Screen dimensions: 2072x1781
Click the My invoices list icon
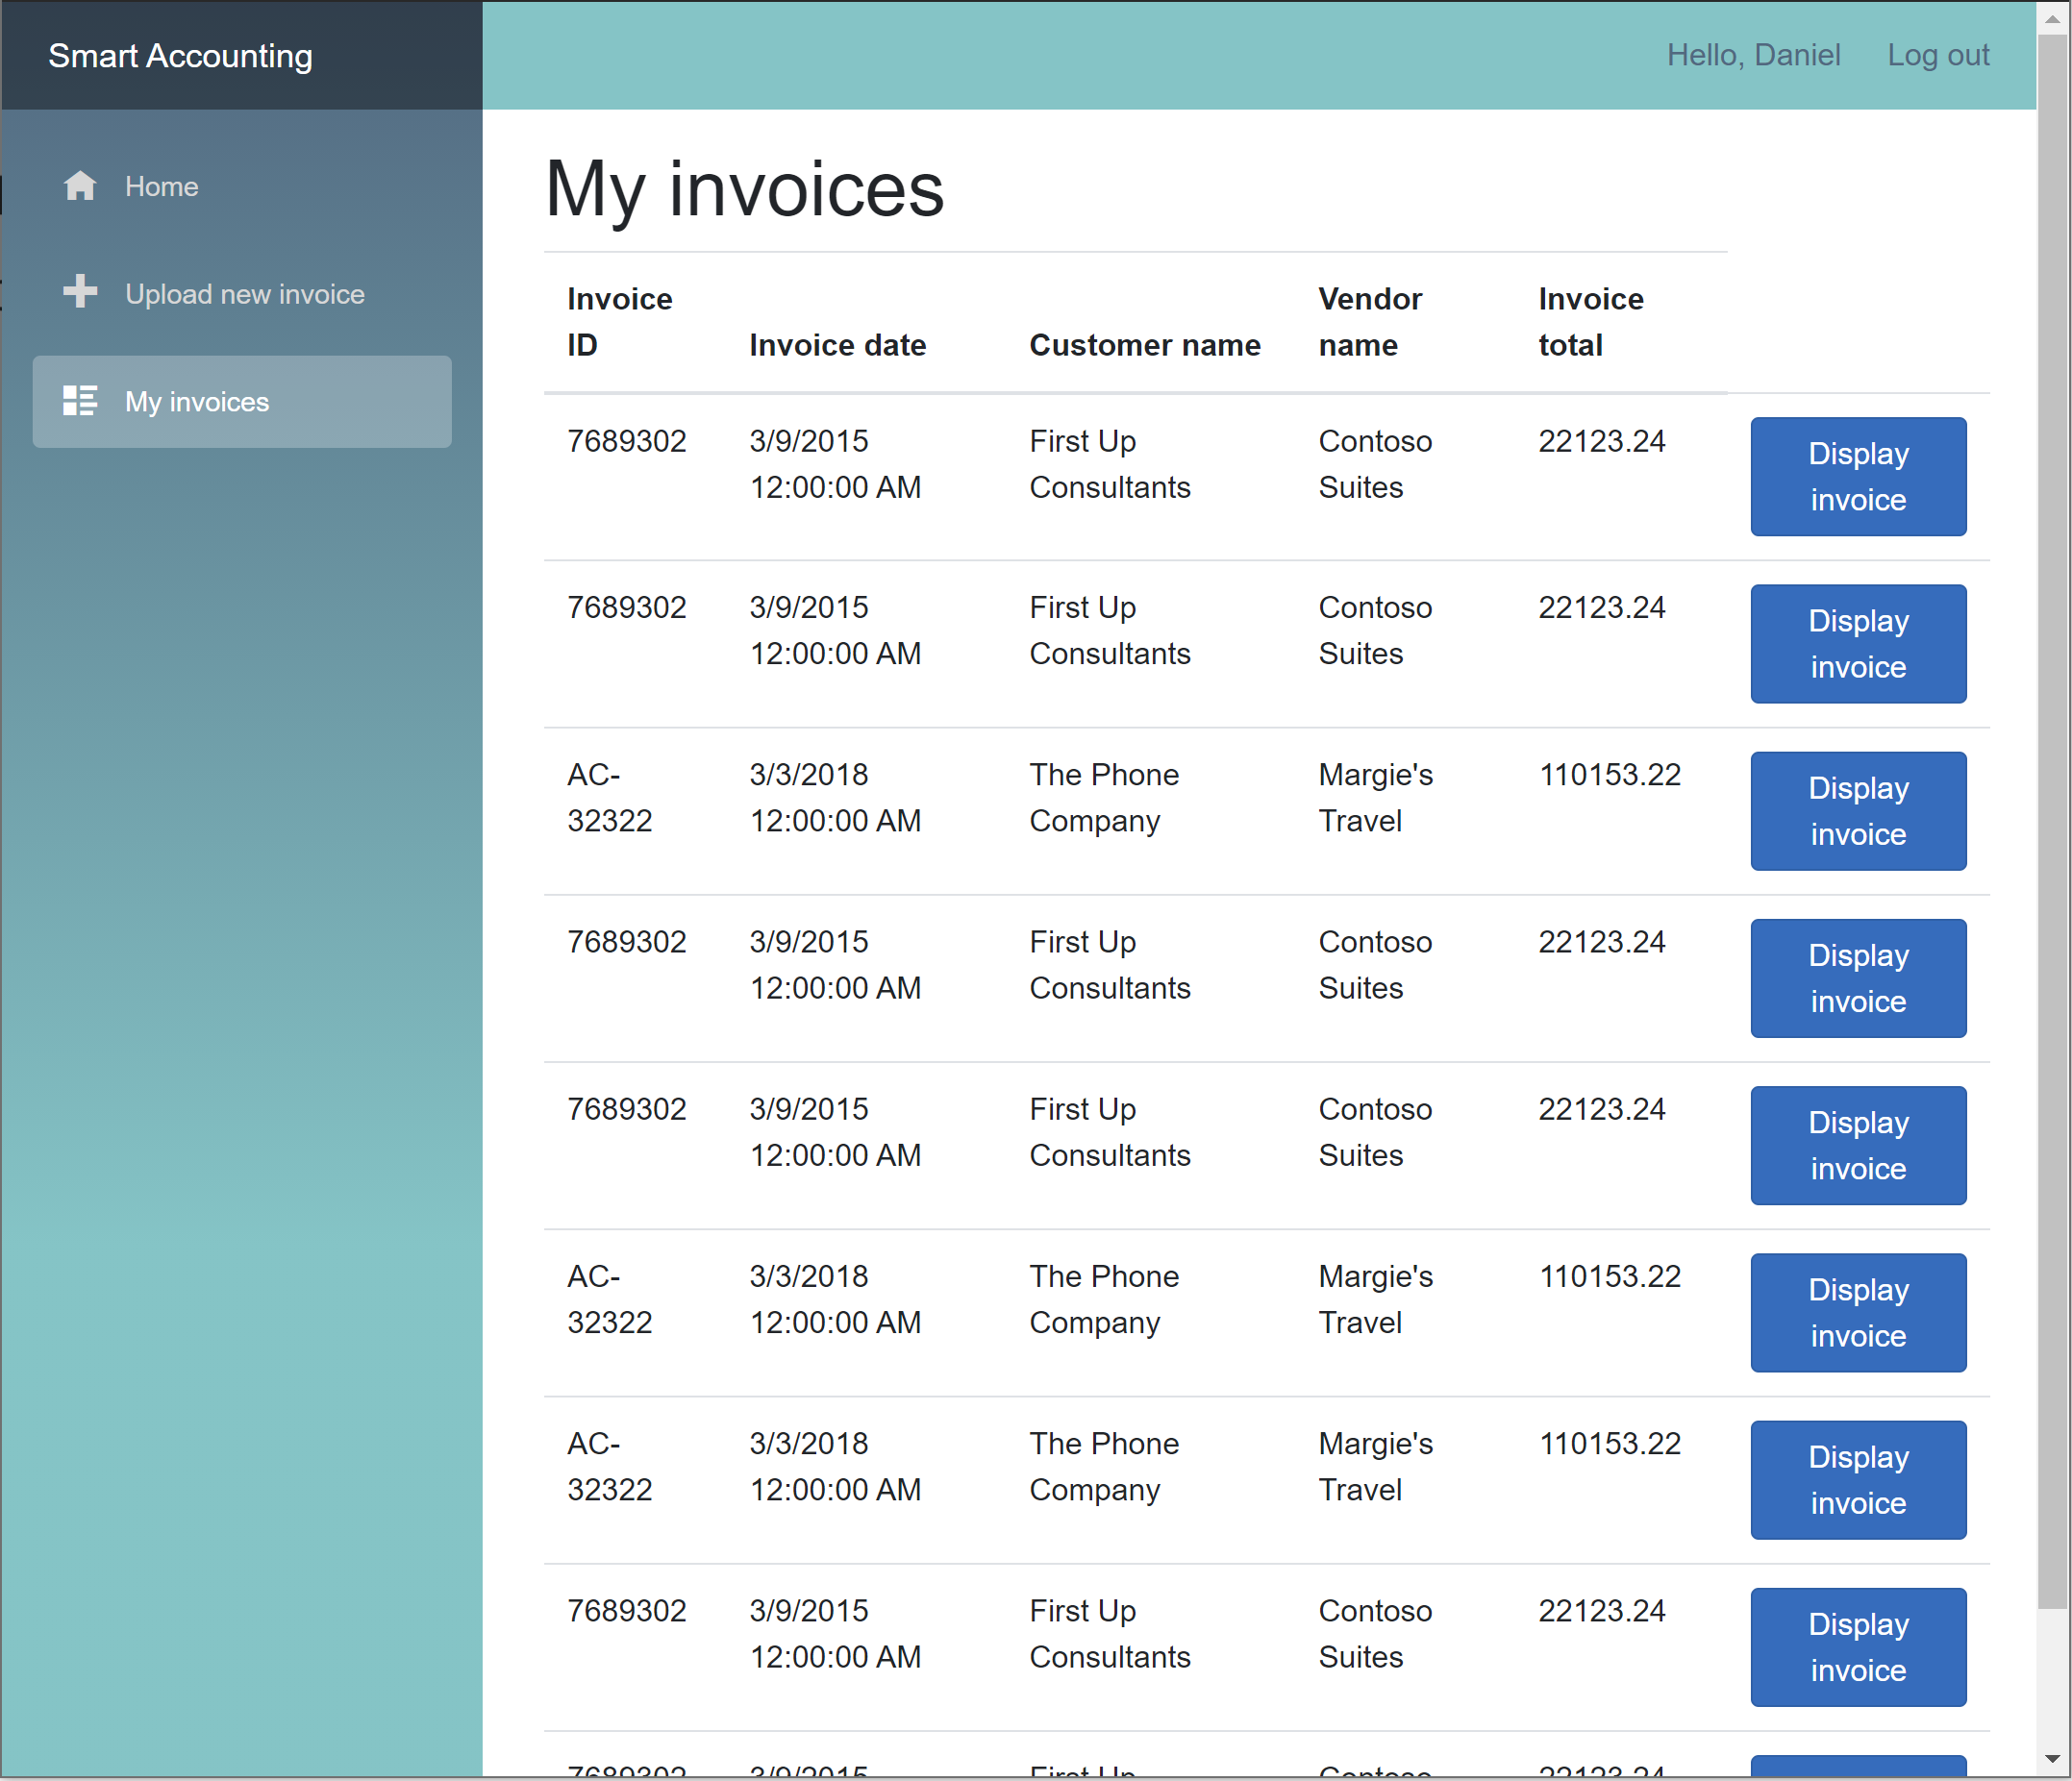pos(80,401)
